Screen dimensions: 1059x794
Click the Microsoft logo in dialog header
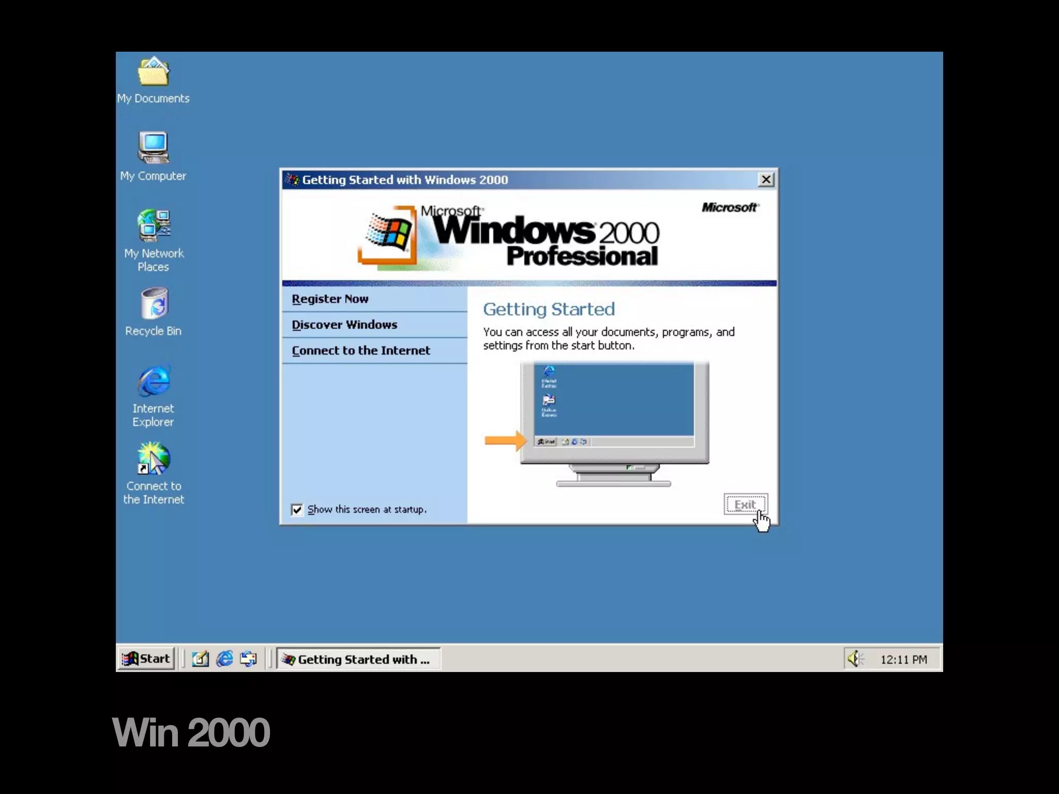[x=730, y=207]
